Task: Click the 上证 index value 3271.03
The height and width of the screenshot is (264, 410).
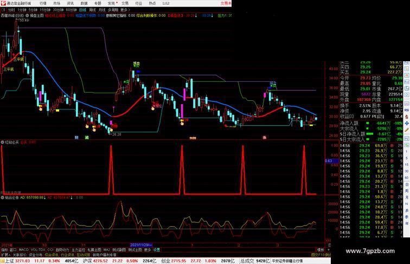Action: point(22,261)
